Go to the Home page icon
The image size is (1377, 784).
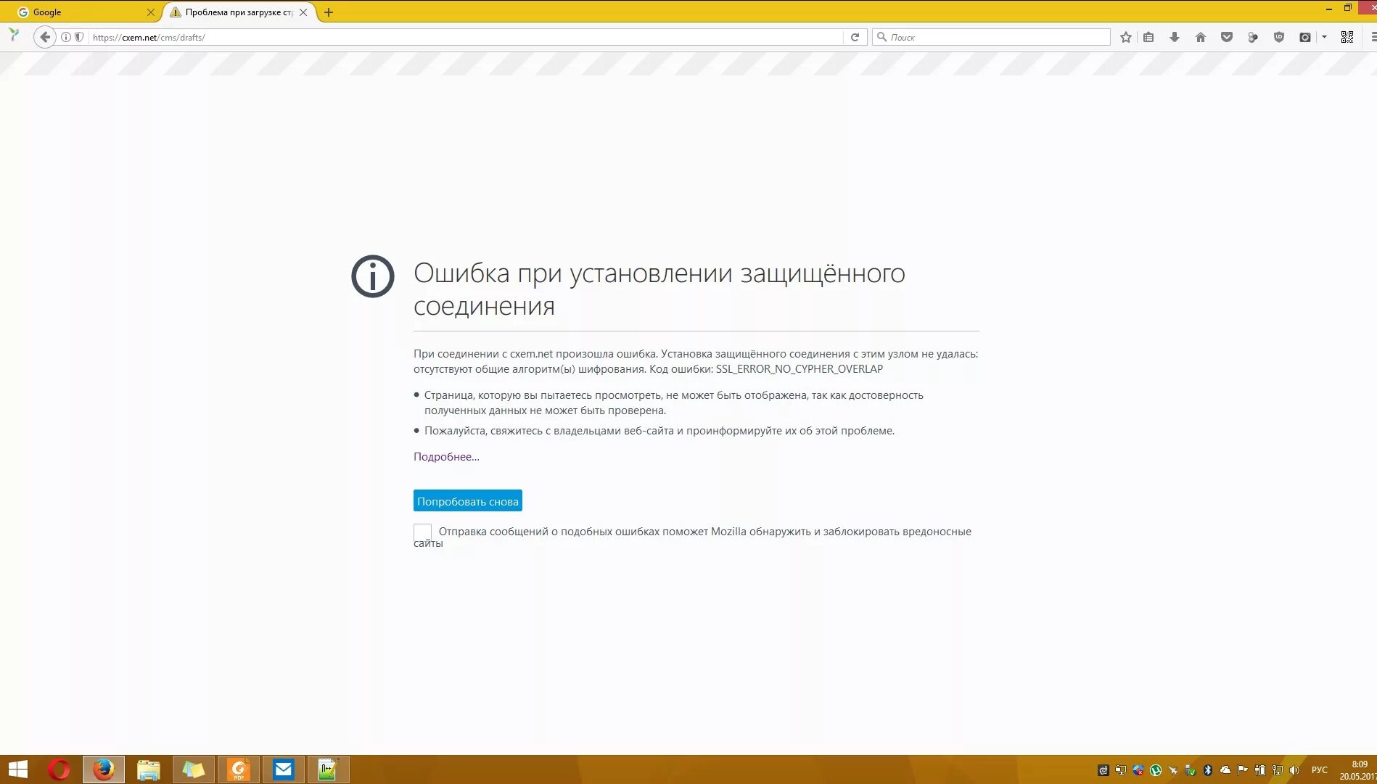[1201, 37]
